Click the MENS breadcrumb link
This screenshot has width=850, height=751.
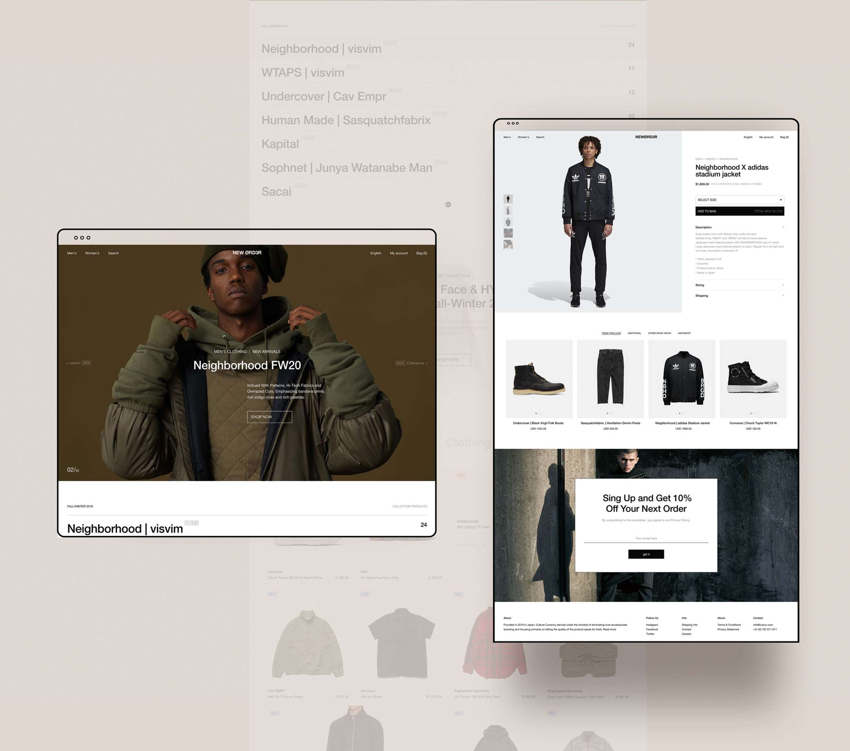pos(699,159)
